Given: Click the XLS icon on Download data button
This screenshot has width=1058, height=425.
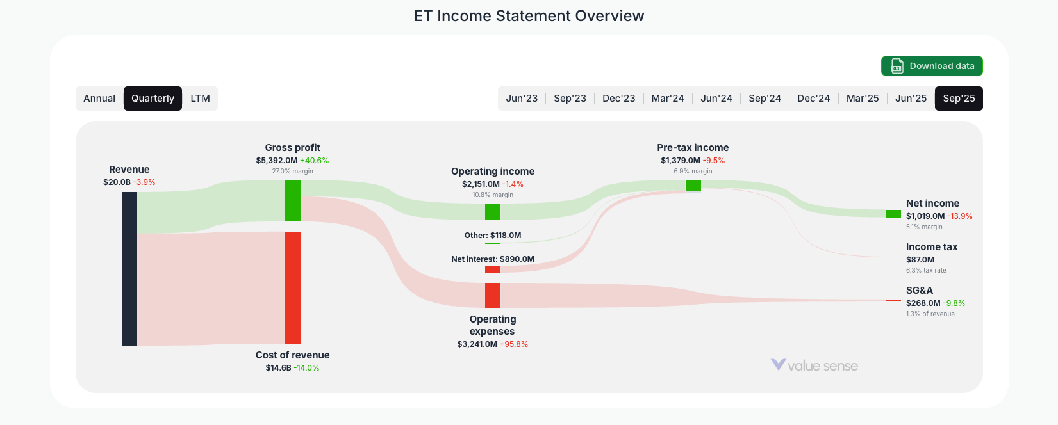Looking at the screenshot, I should click(x=895, y=66).
